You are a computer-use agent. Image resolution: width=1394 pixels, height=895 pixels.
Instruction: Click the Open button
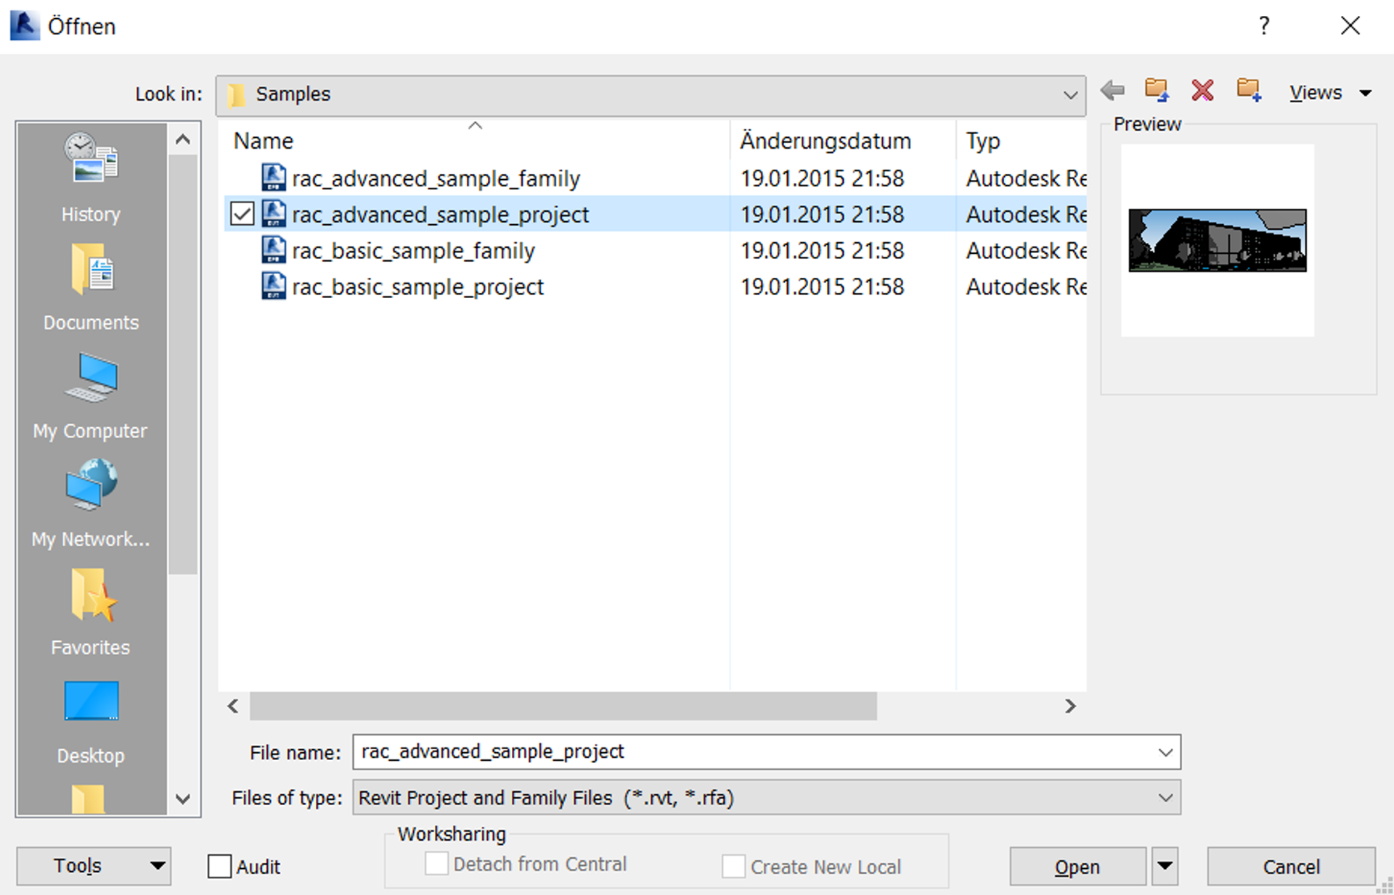(1077, 866)
